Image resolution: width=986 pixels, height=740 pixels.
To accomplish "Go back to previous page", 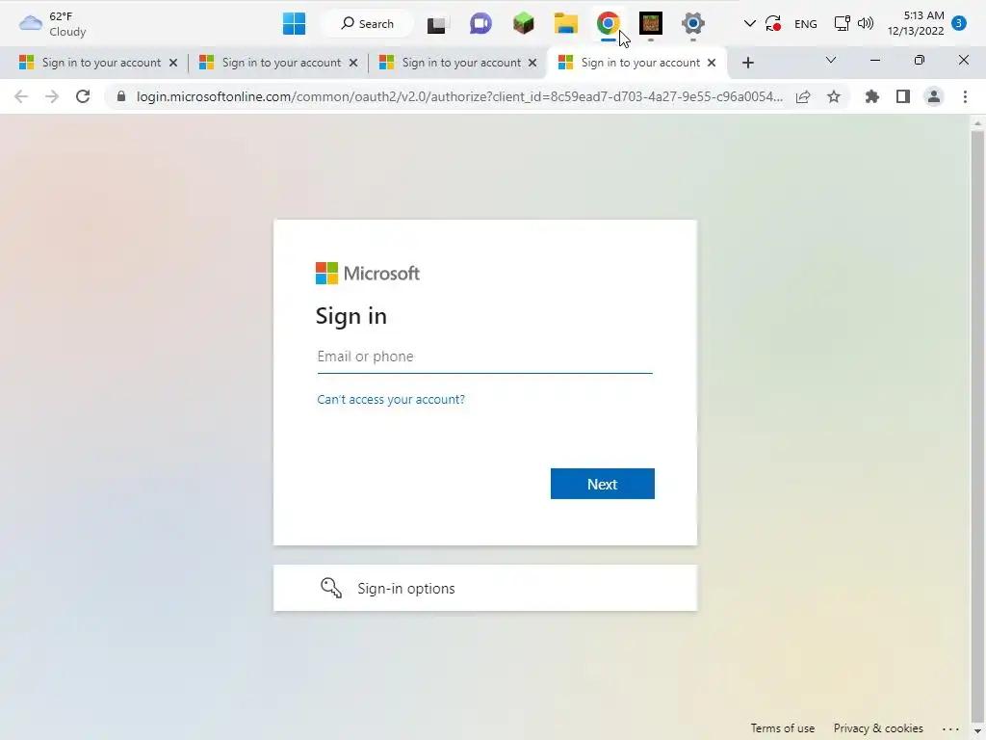I will [21, 97].
